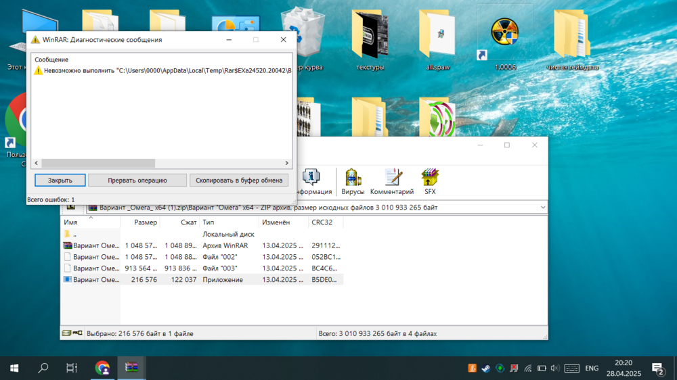
Task: Expand the archive path dropdown arrow
Action: click(x=543, y=208)
